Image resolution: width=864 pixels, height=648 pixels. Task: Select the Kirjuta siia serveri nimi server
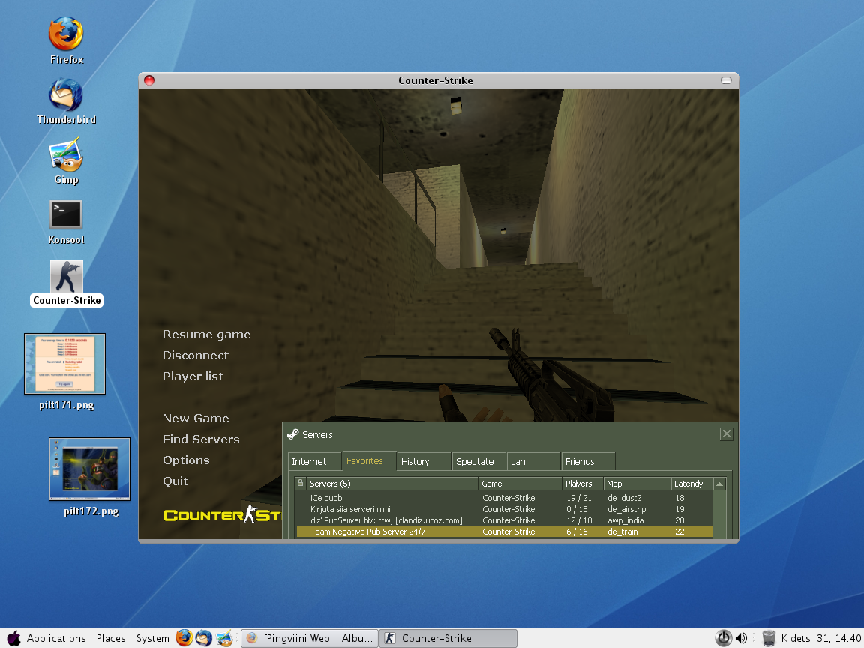pos(505,509)
